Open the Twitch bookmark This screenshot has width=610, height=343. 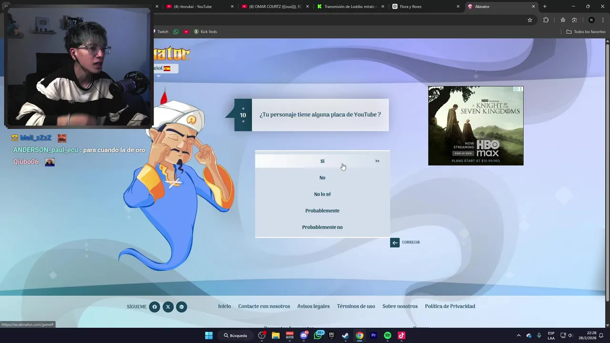pyautogui.click(x=161, y=32)
